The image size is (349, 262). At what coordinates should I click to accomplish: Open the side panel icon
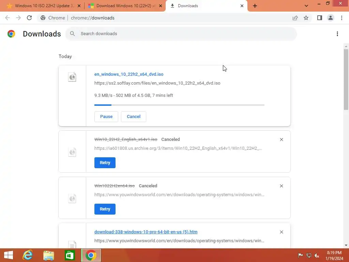(320, 18)
